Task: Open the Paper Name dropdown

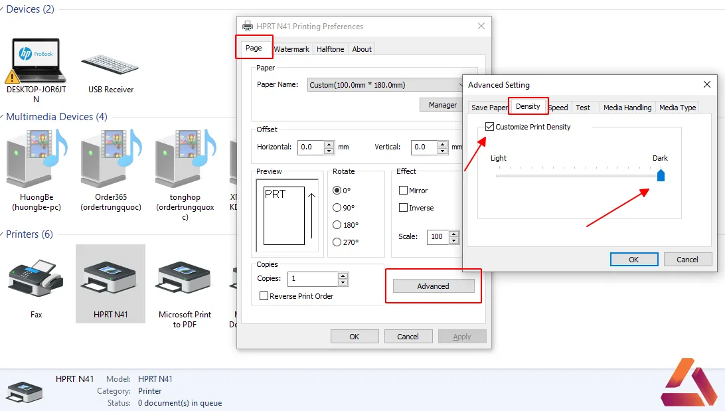Action: click(x=384, y=84)
